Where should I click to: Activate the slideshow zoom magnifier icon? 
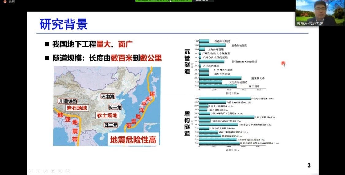tap(60, 171)
